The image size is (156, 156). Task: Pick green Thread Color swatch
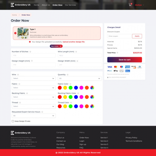71,106
